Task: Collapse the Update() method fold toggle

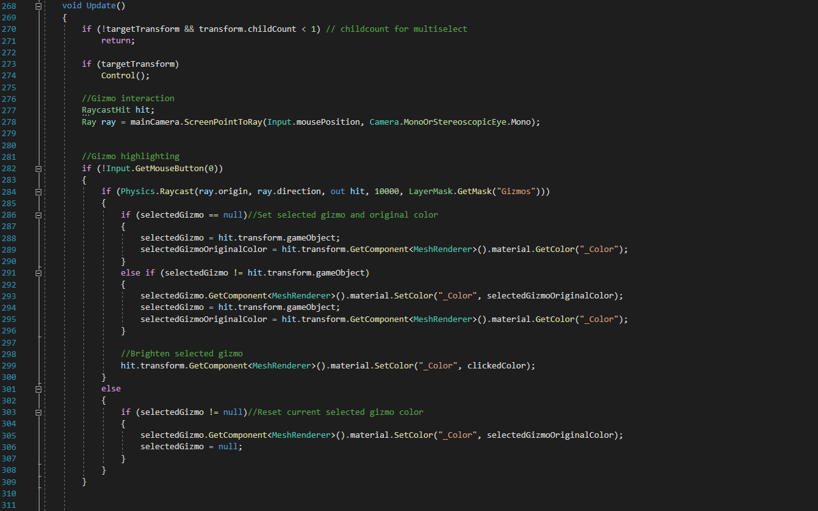Action: coord(39,6)
